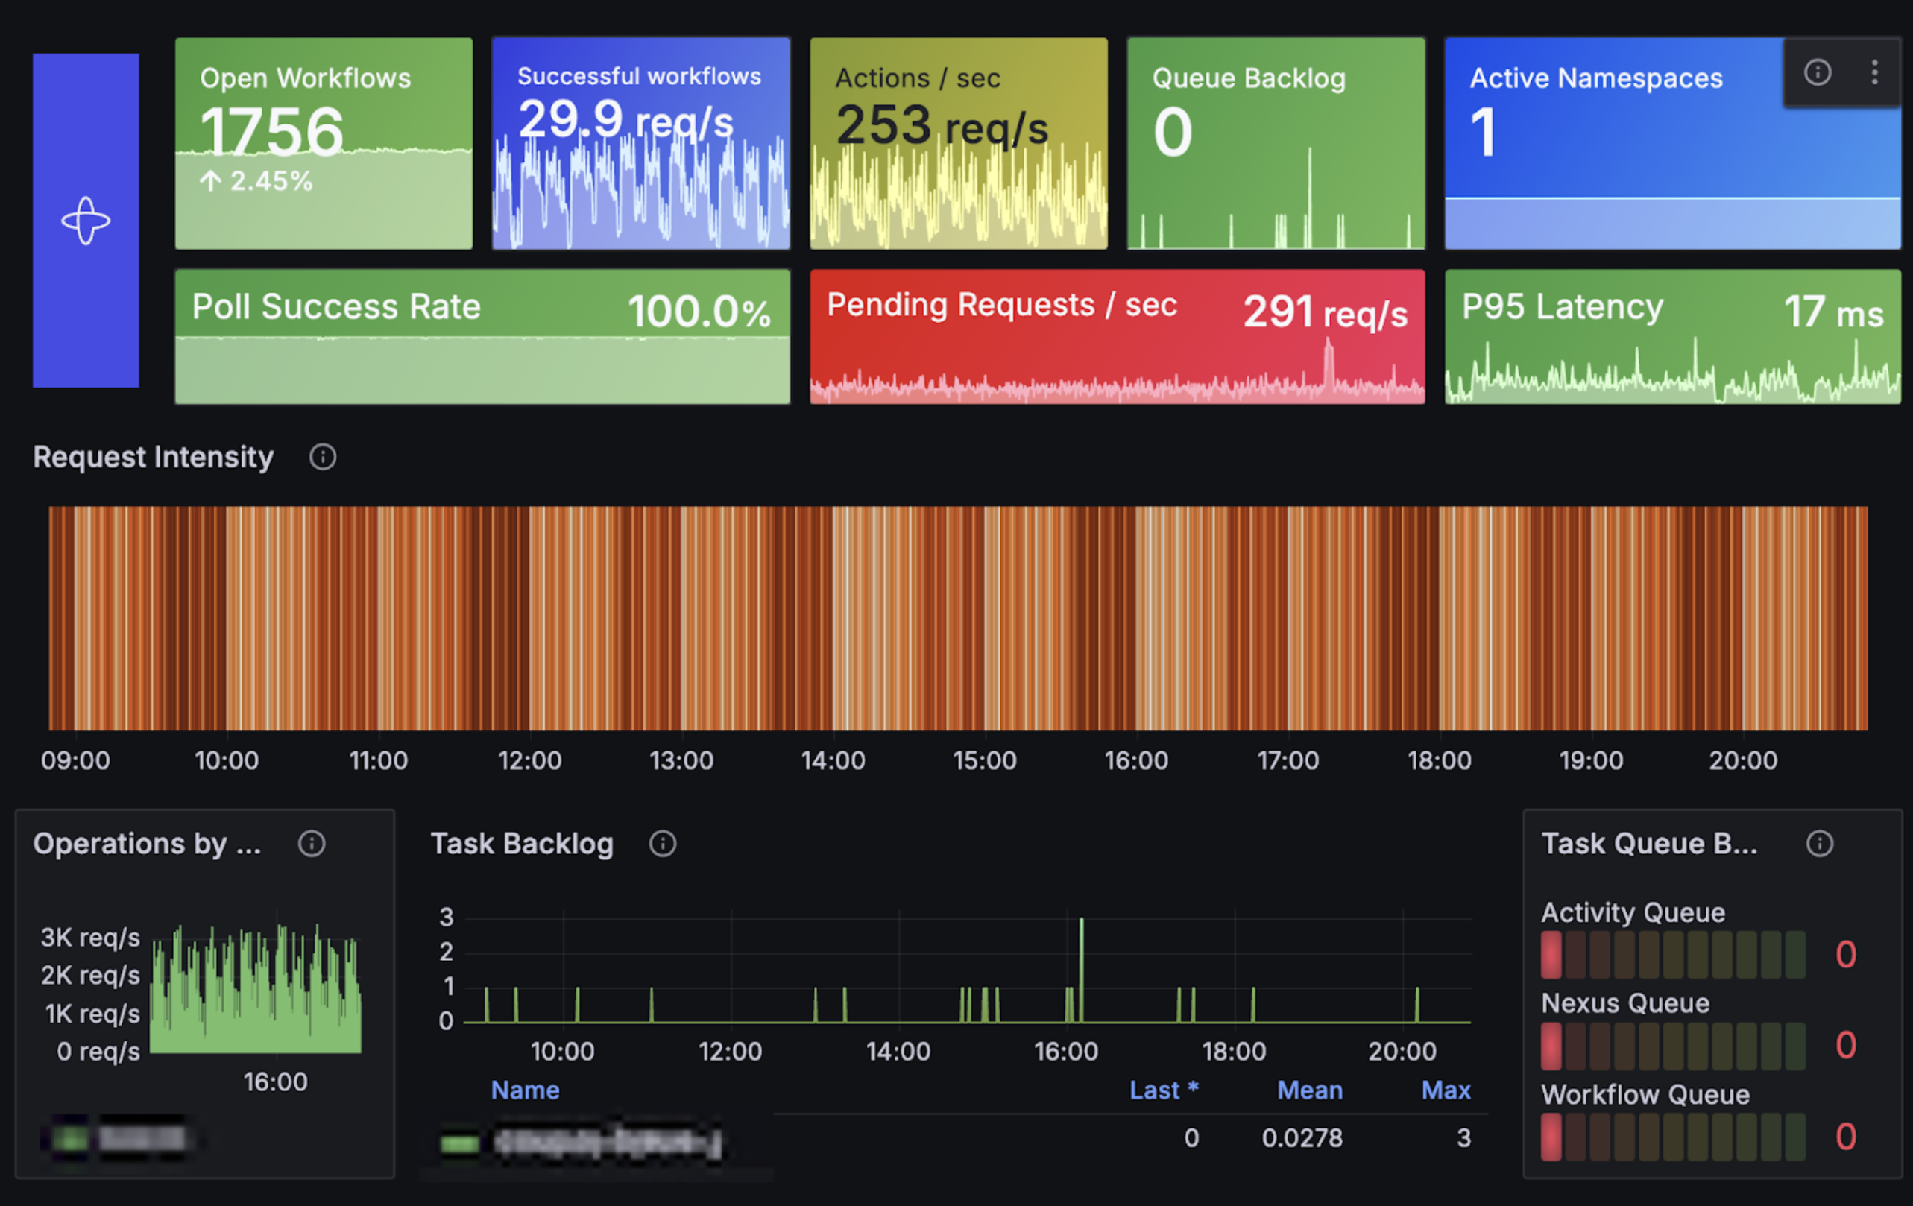1913x1206 pixels.
Task: Select the Grafana logo in the left sidebar
Action: click(86, 220)
